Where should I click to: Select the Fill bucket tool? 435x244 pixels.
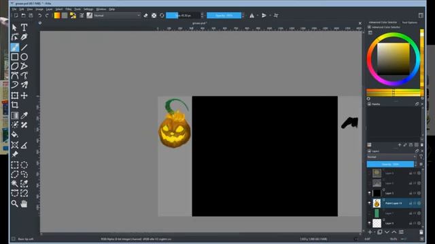tap(15, 135)
